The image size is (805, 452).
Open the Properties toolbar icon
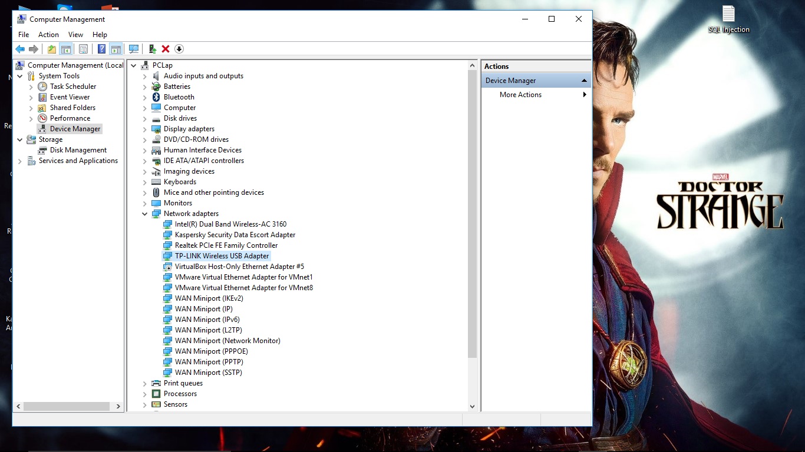point(83,49)
